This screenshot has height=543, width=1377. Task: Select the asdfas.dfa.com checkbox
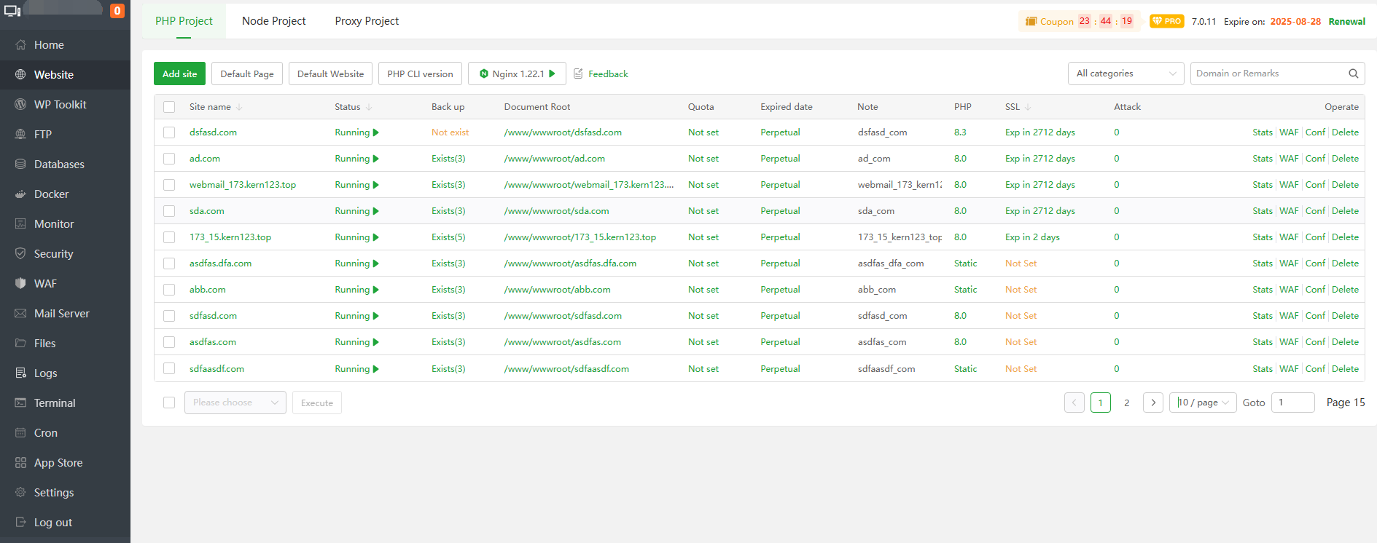pyautogui.click(x=169, y=263)
